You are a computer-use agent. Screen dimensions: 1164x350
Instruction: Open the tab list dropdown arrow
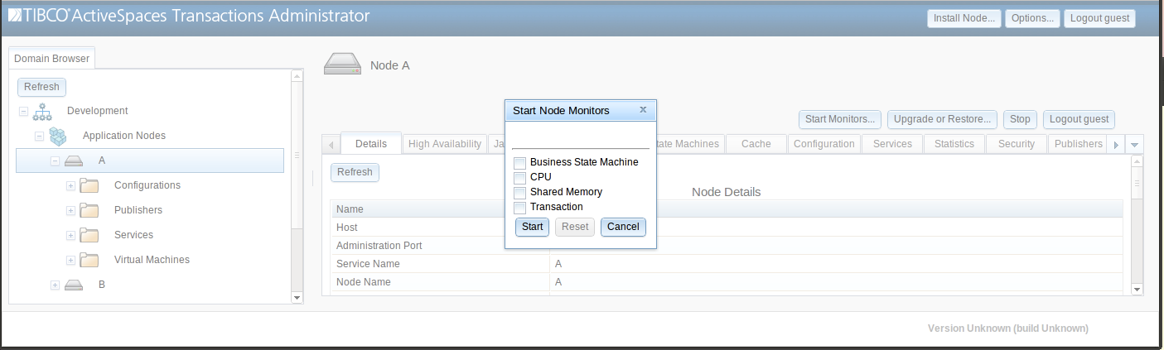coord(1135,144)
